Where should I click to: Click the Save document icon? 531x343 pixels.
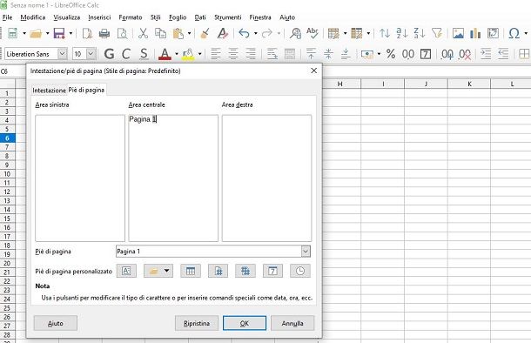pos(59,33)
